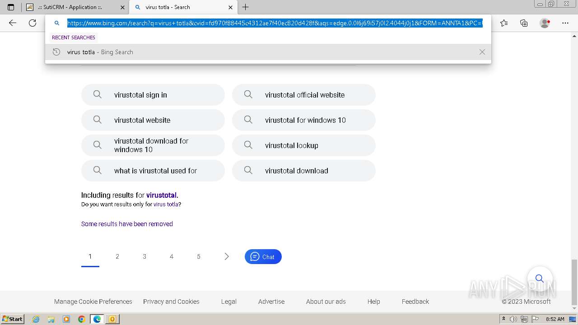Screen dimensions: 578x325
Task: Open Privacy and Cookies link
Action: pyautogui.click(x=171, y=302)
